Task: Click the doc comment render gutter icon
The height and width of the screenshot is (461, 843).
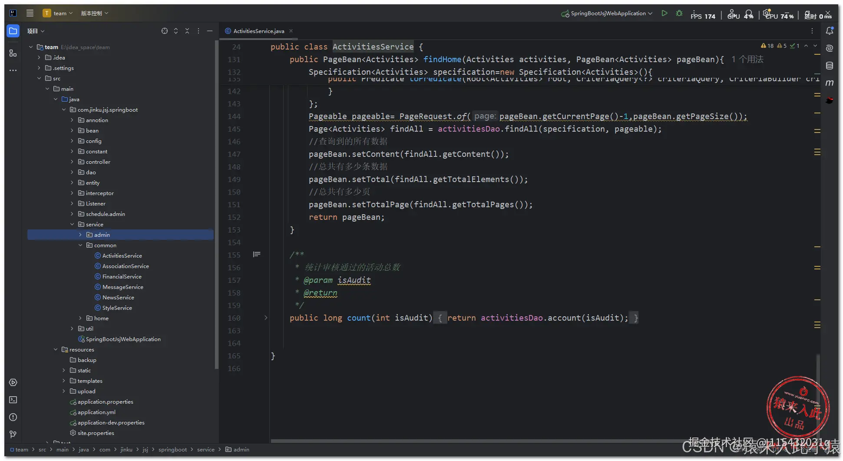Action: (x=257, y=255)
